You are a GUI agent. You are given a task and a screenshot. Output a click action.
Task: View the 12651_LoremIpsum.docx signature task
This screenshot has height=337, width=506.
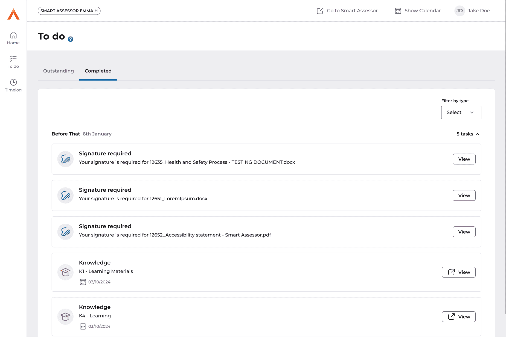[464, 195]
